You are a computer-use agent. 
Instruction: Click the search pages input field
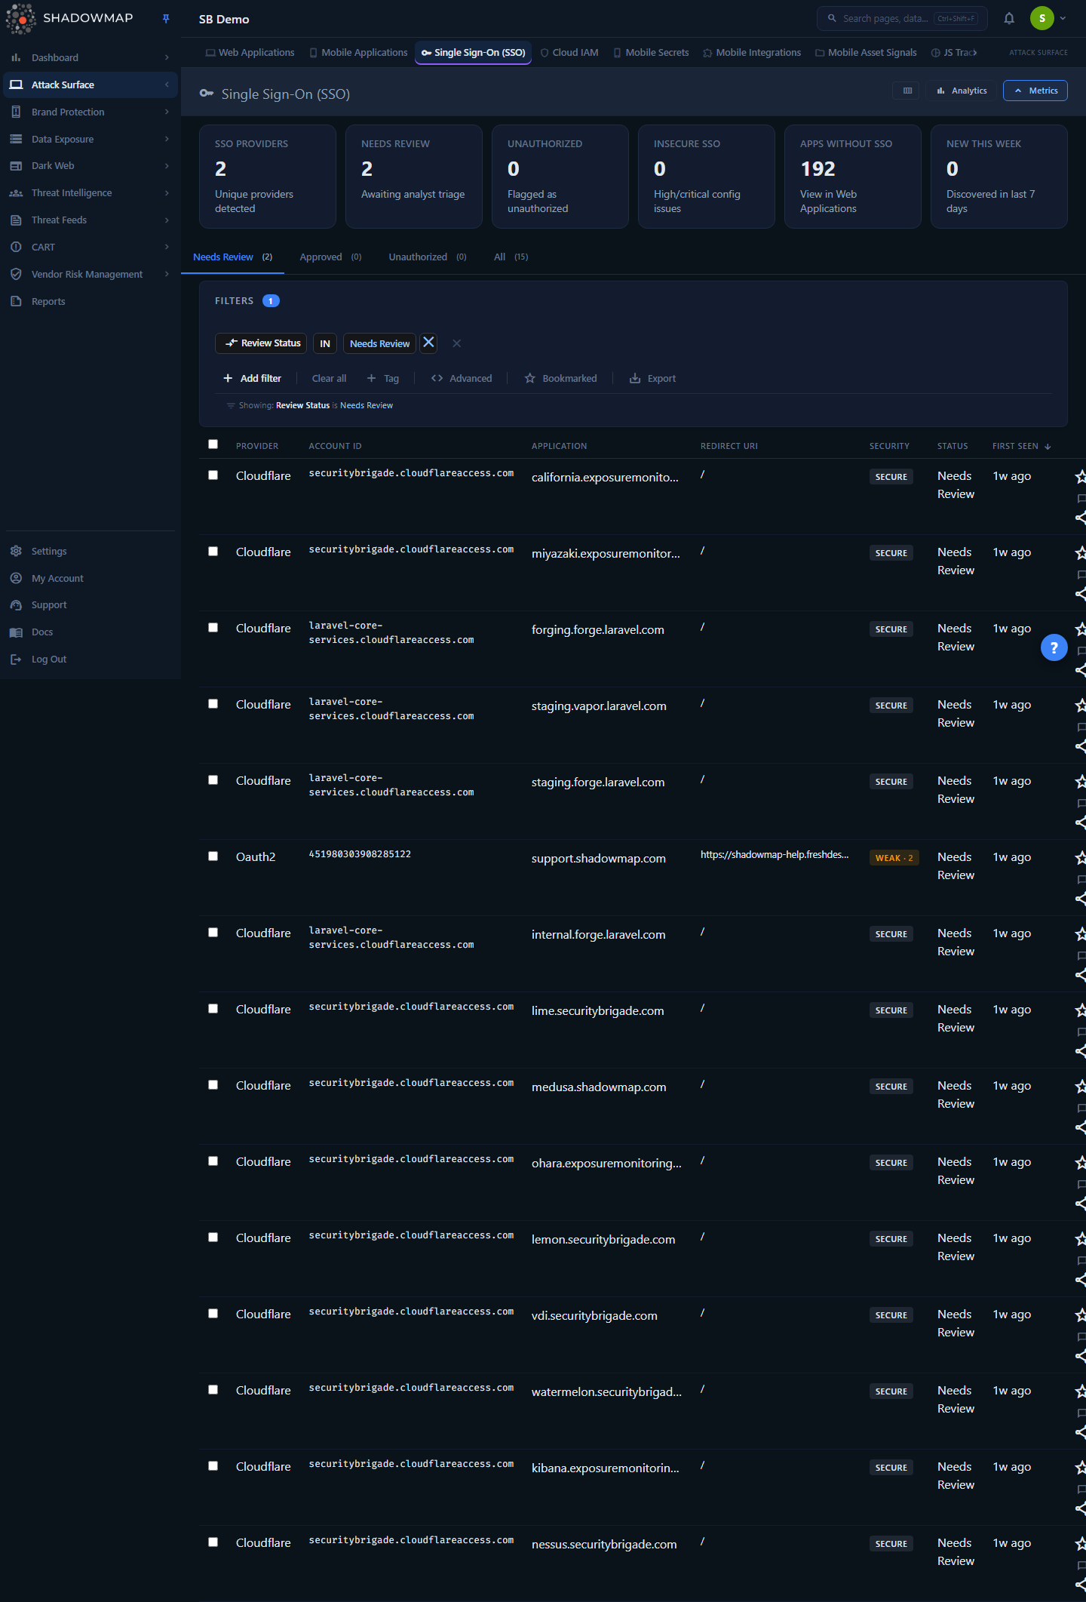pyautogui.click(x=902, y=19)
